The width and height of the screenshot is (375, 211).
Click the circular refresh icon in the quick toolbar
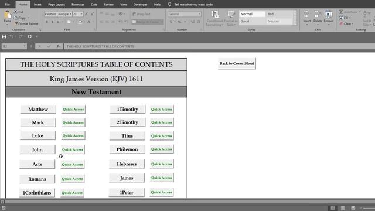tap(30, 36)
